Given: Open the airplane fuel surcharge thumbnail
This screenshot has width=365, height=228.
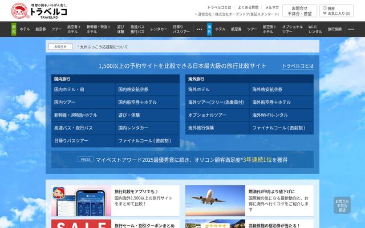Looking at the screenshot, I should 216,201.
